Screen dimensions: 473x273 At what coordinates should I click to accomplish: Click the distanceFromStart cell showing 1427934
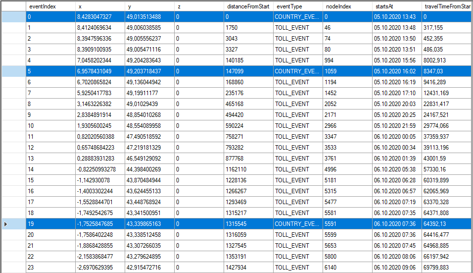click(248, 268)
